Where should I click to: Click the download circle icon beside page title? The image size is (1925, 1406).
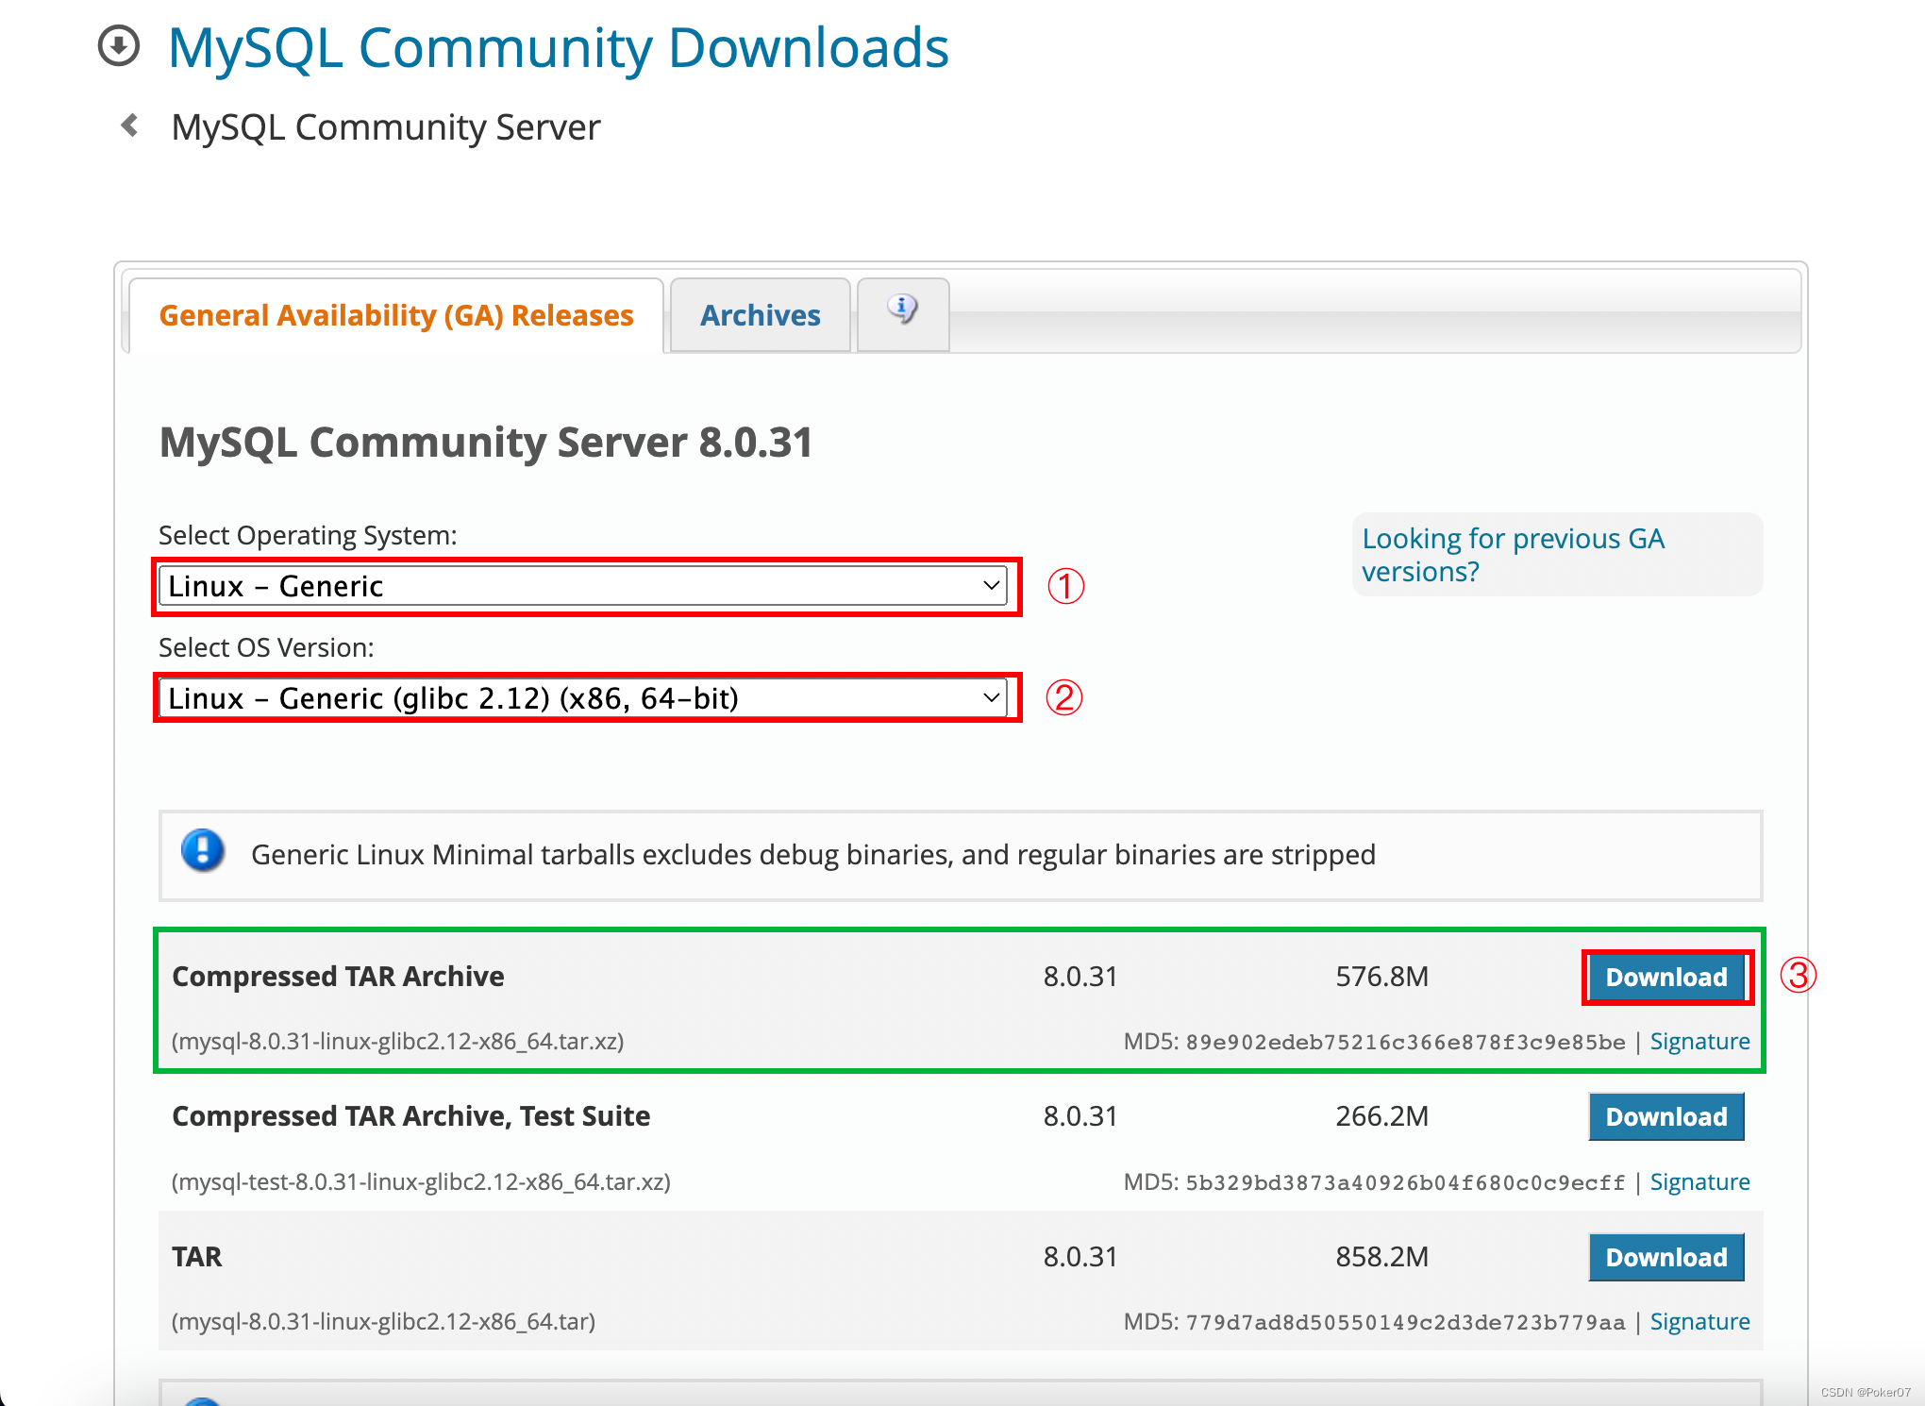coord(119,46)
